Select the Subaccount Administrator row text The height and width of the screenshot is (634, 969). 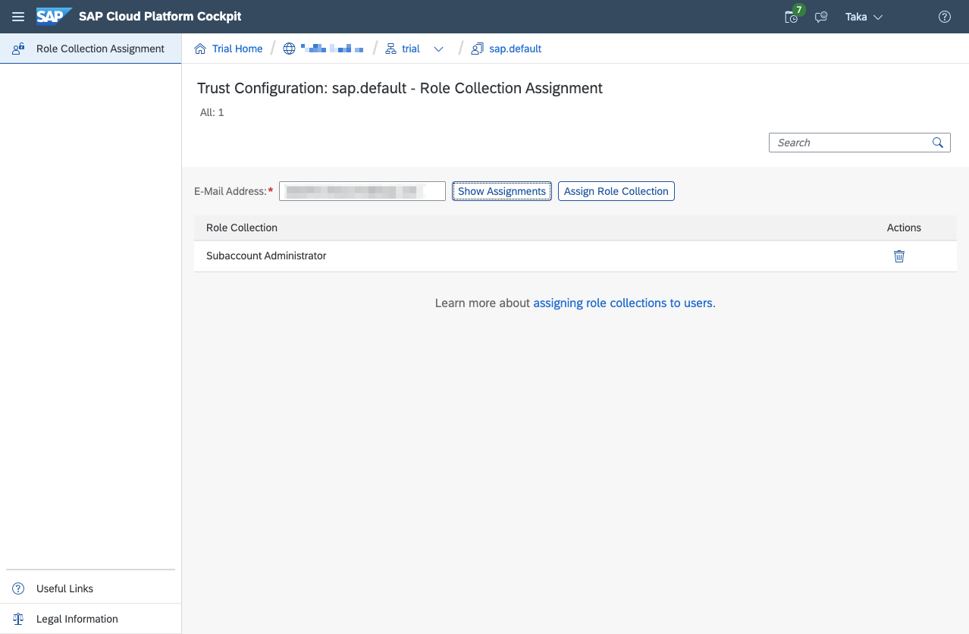(266, 256)
